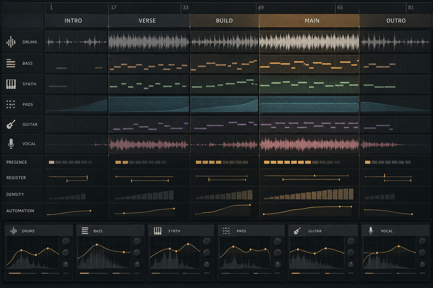The width and height of the screenshot is (433, 288).
Task: Select the MAIN section header
Action: pos(309,21)
